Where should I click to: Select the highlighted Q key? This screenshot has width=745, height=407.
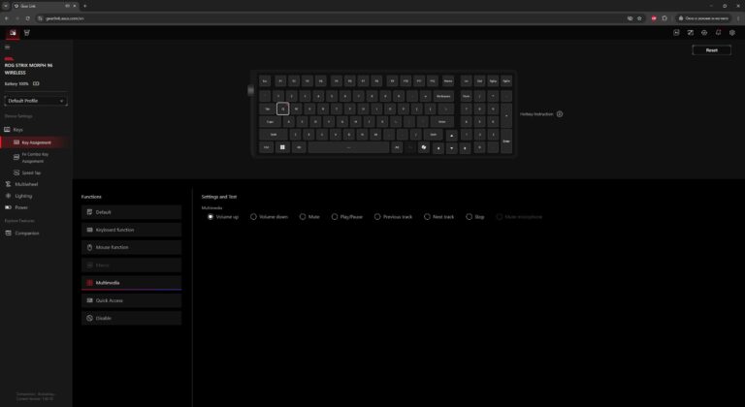click(x=282, y=109)
